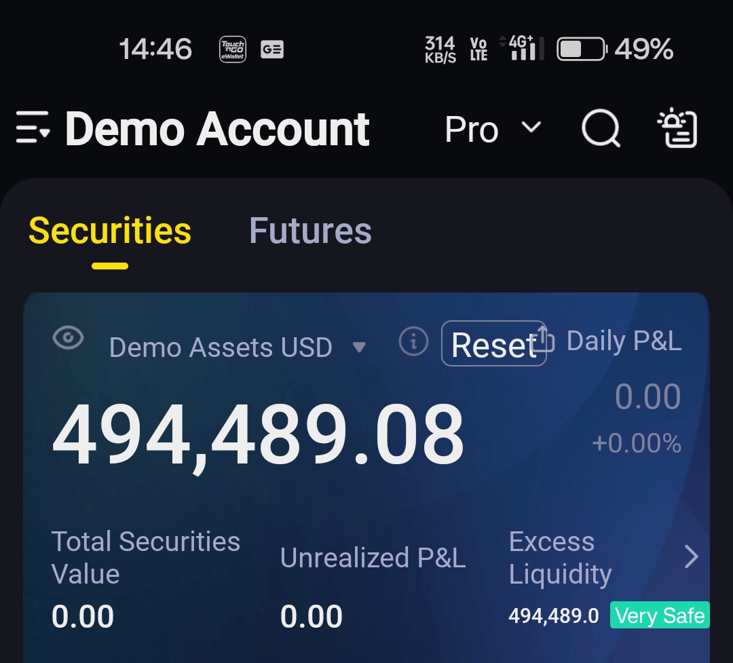The height and width of the screenshot is (663, 733).
Task: Tap the 4G signal strength icon
Action: [521, 48]
